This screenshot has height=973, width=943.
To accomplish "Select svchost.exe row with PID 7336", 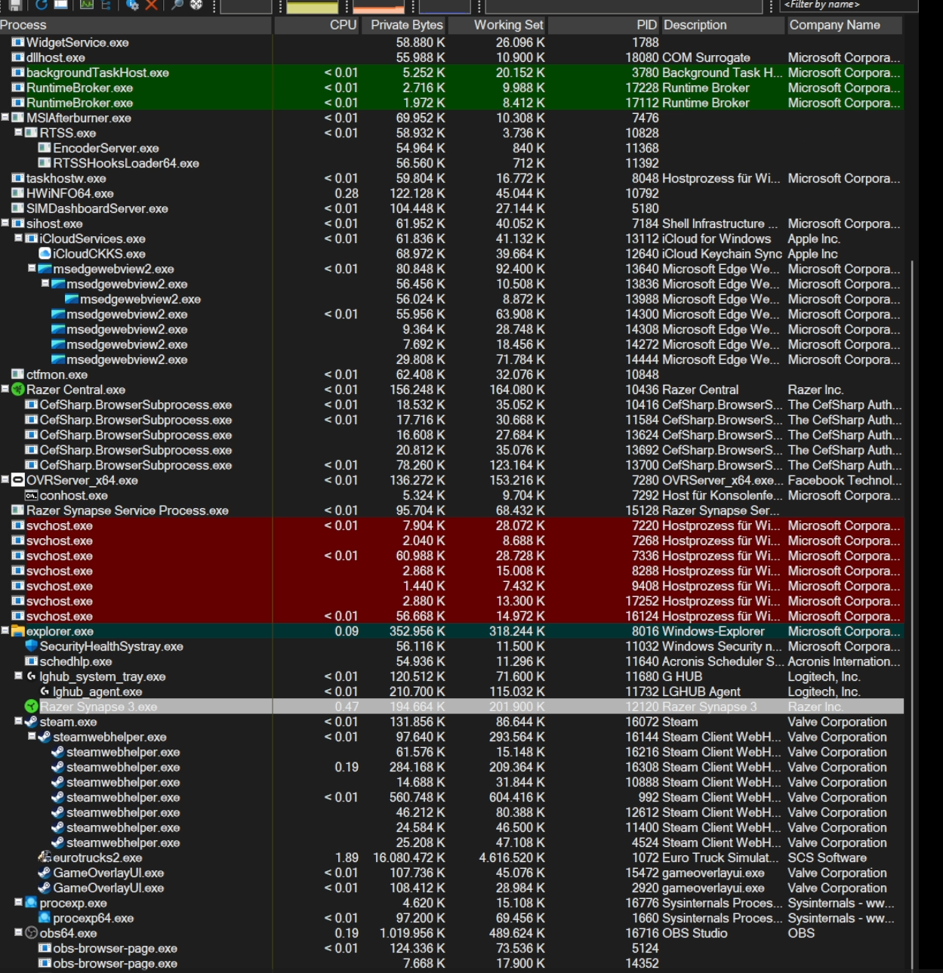I will coord(451,556).
